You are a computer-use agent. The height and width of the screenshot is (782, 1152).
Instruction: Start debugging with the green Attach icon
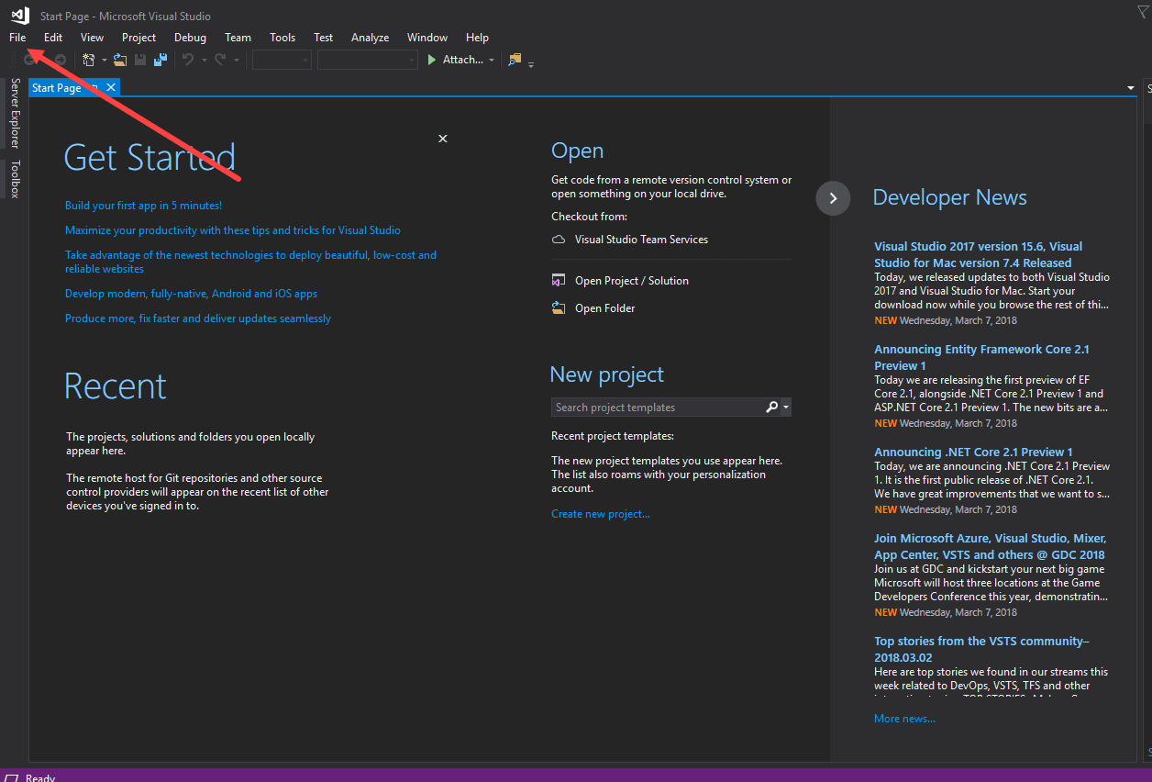pos(431,59)
